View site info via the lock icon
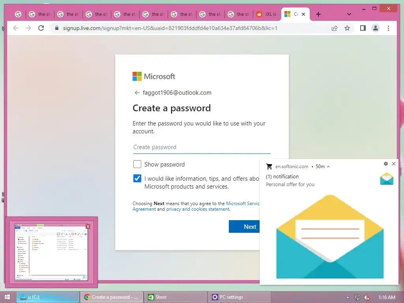This screenshot has height=303, width=404. pos(57,28)
